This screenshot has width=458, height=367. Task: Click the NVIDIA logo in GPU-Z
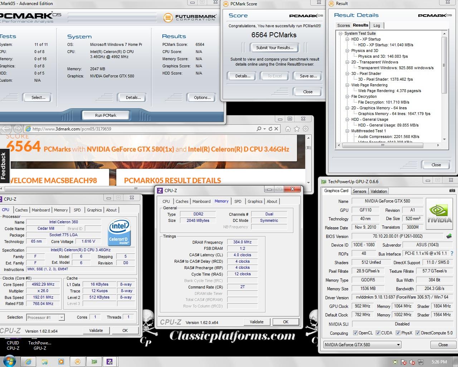pos(440,214)
